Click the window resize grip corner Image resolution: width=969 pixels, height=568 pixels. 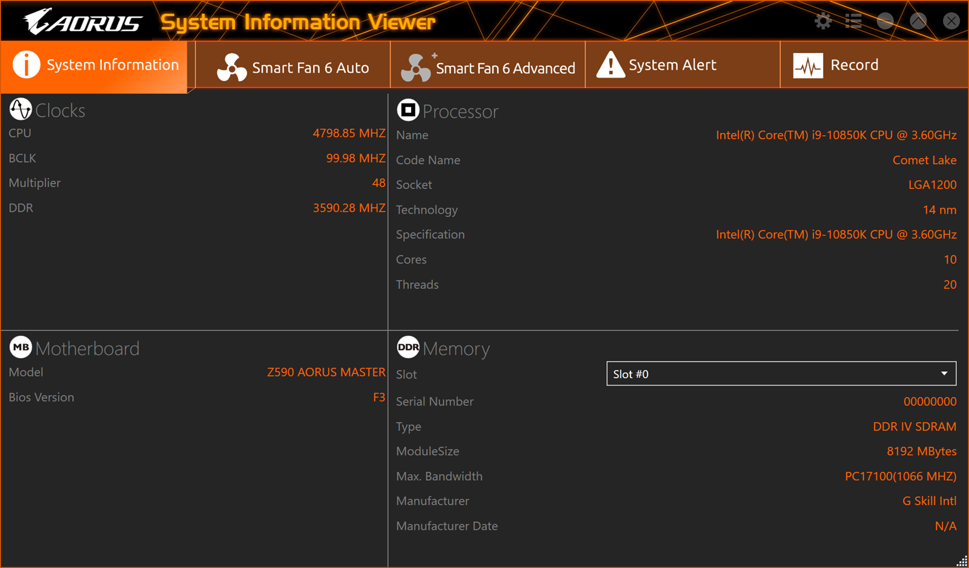(962, 561)
